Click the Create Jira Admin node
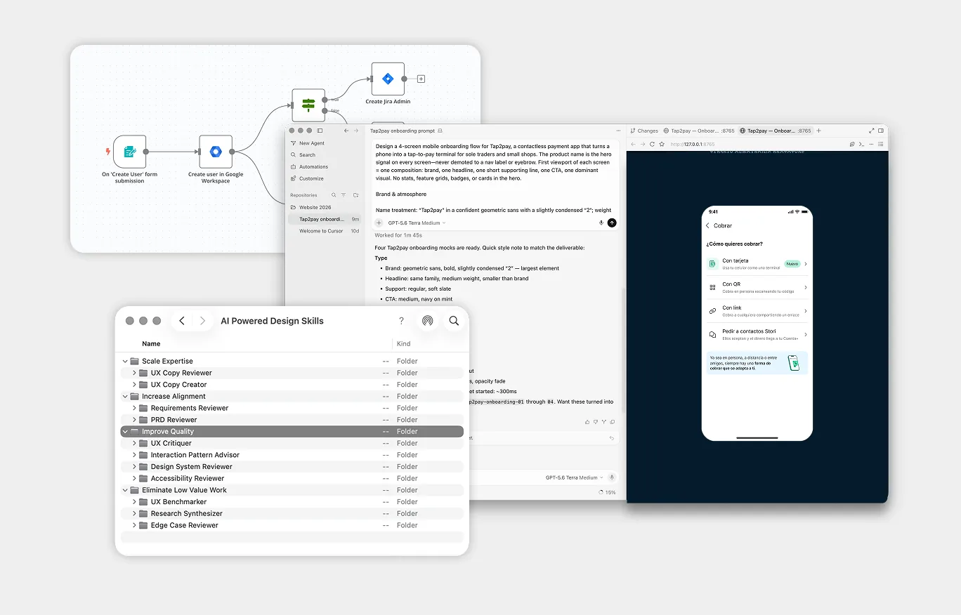 click(388, 79)
